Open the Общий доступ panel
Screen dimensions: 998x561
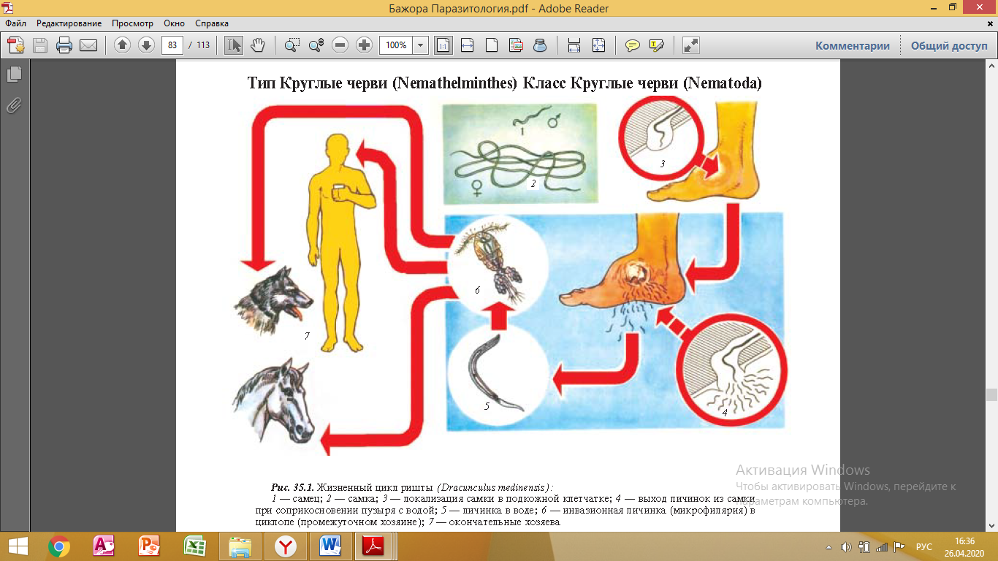point(948,45)
